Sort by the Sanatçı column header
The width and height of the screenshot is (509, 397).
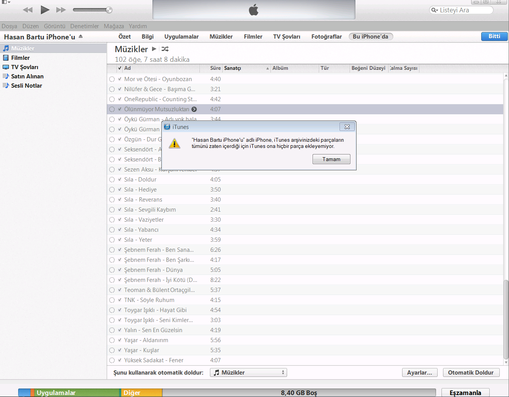tap(246, 68)
